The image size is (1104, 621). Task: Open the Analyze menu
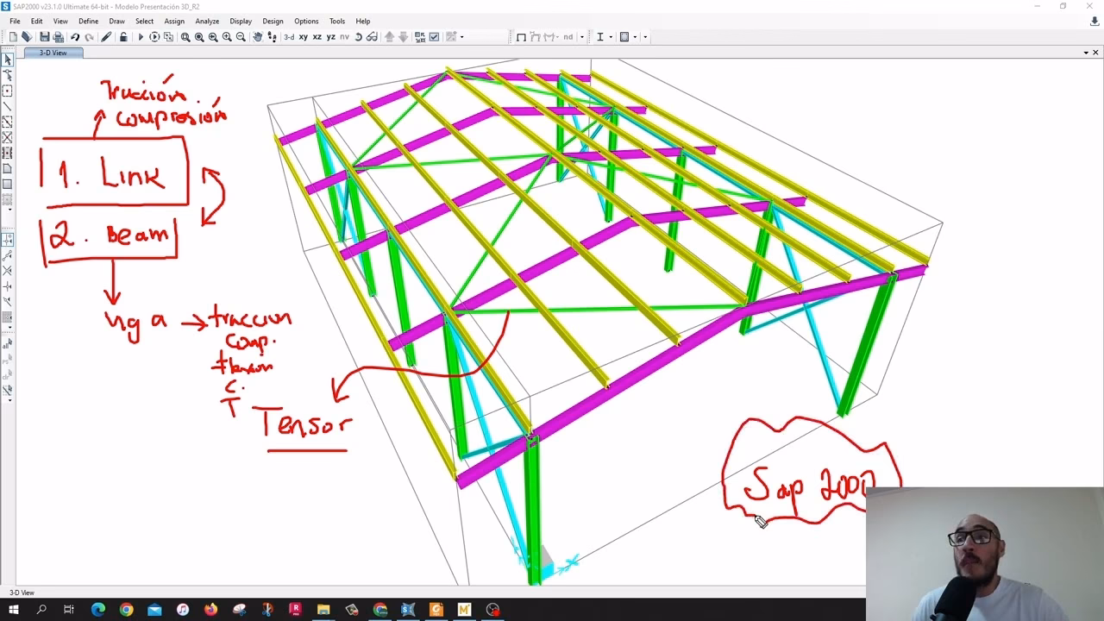207,22
